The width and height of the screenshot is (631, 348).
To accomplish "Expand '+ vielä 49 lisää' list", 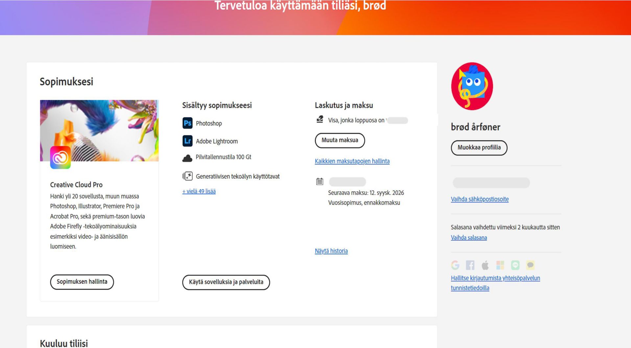I will coord(199,191).
